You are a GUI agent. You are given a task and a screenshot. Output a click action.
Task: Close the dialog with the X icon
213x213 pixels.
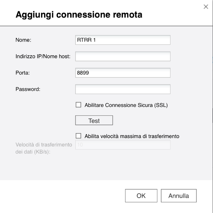point(206,7)
